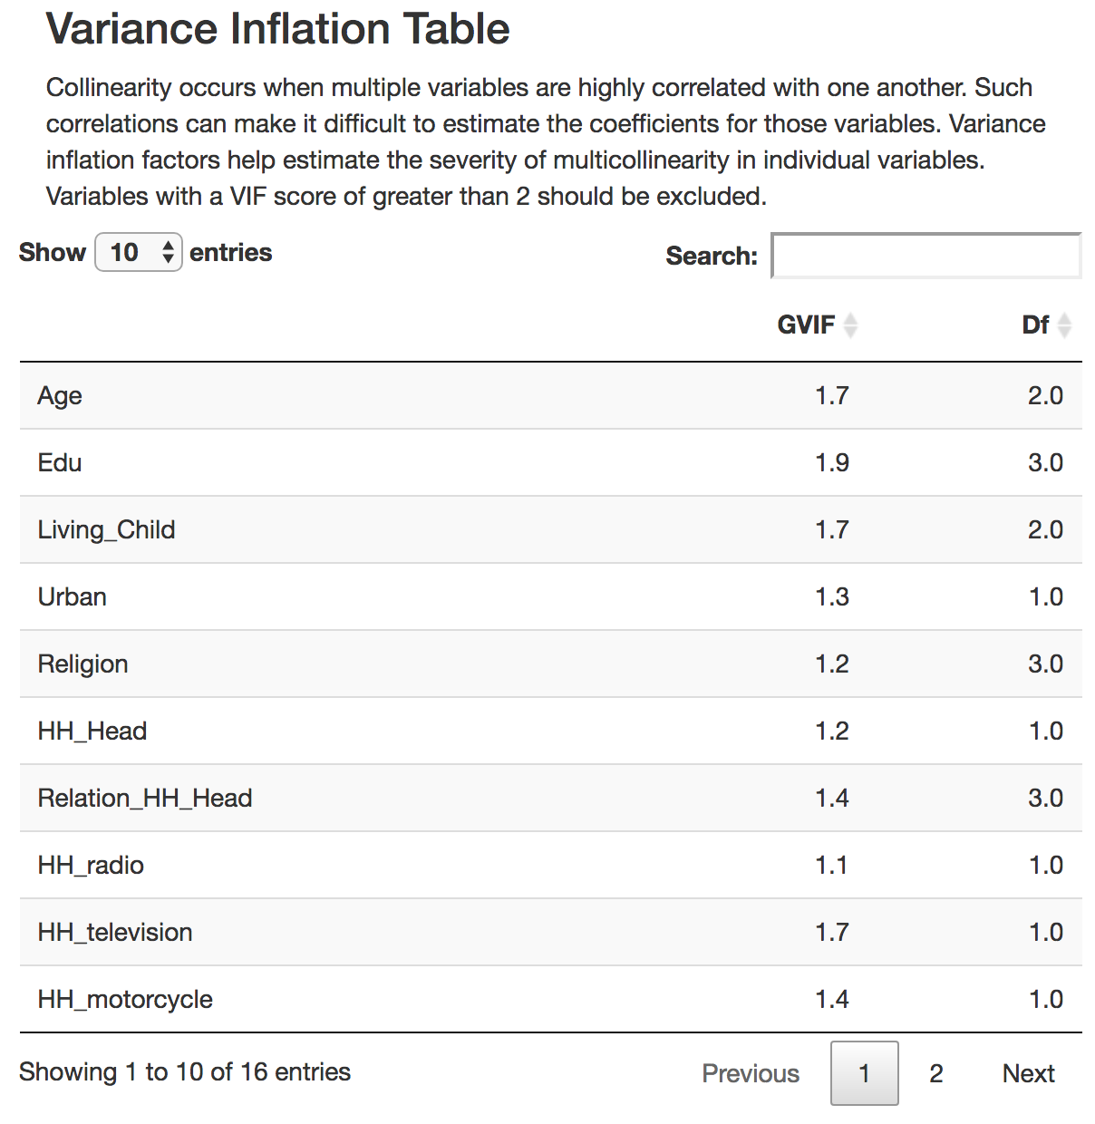This screenshot has width=1095, height=1124.
Task: Click the 'Showing 1 to 10' info text
Action: point(185,1072)
